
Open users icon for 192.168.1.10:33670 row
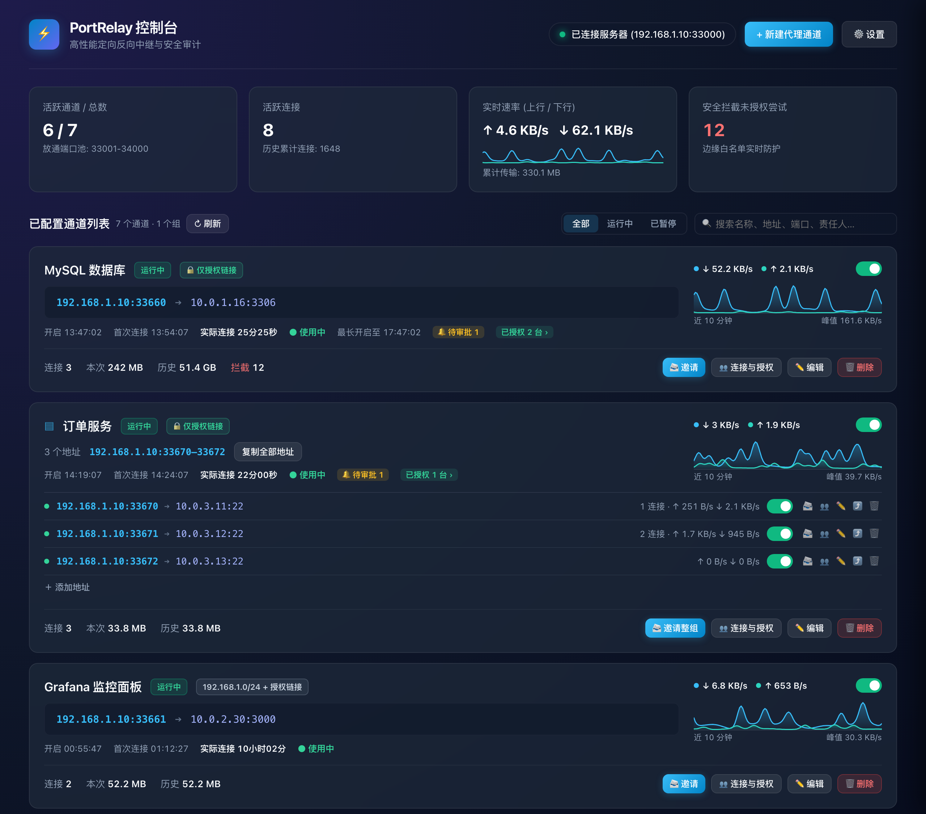pyautogui.click(x=824, y=506)
